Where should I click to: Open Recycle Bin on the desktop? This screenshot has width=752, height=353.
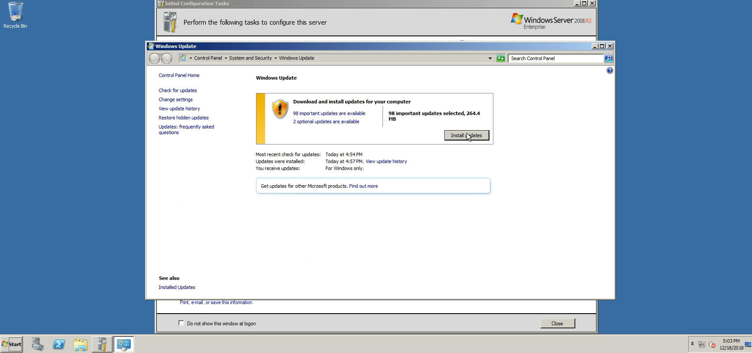15,15
